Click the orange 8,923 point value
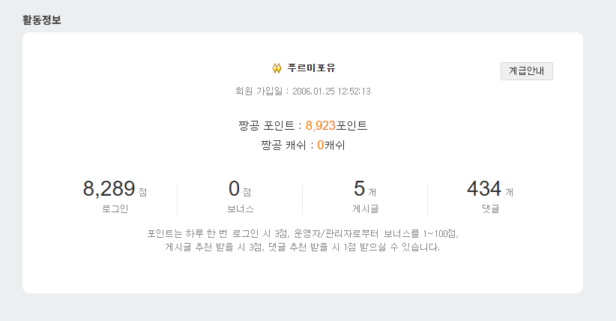 321,125
